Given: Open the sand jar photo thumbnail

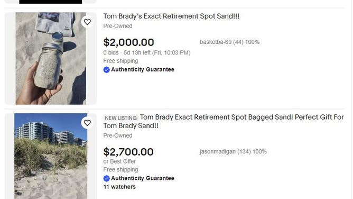Looking at the screenshot, I should (51, 58).
